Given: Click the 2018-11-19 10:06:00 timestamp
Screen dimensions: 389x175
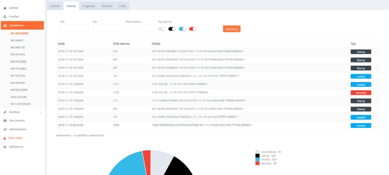Looking at the screenshot, I should 71,101.
